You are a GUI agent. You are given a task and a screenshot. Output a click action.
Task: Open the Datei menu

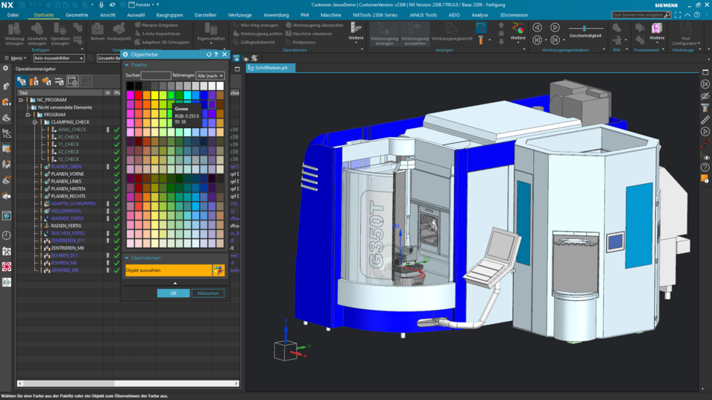tap(13, 15)
